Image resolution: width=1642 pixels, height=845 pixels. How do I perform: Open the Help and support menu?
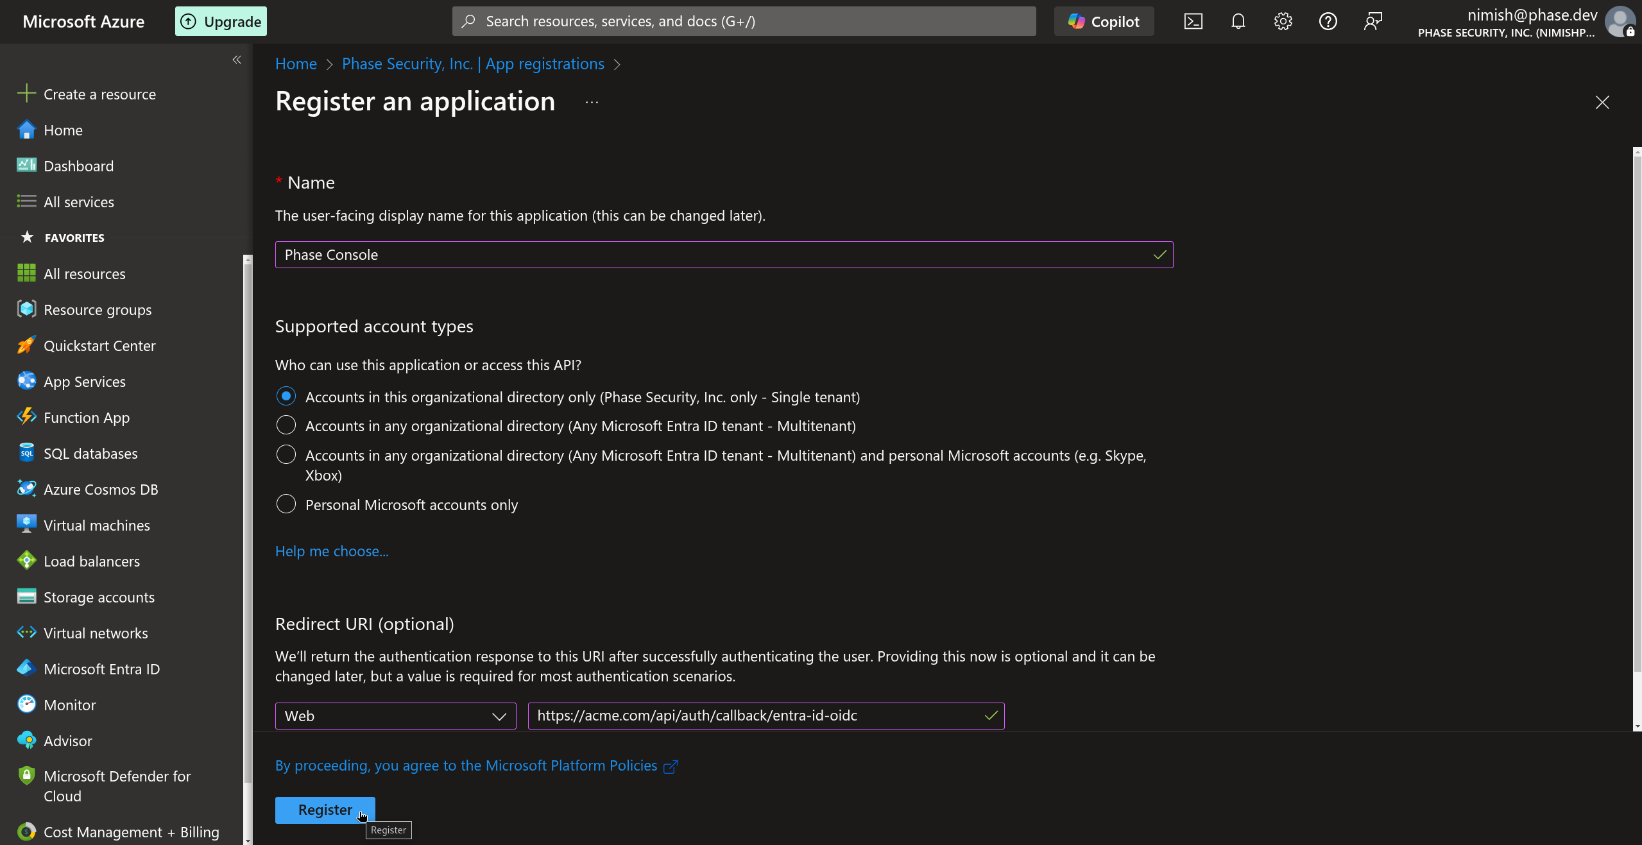(x=1328, y=21)
